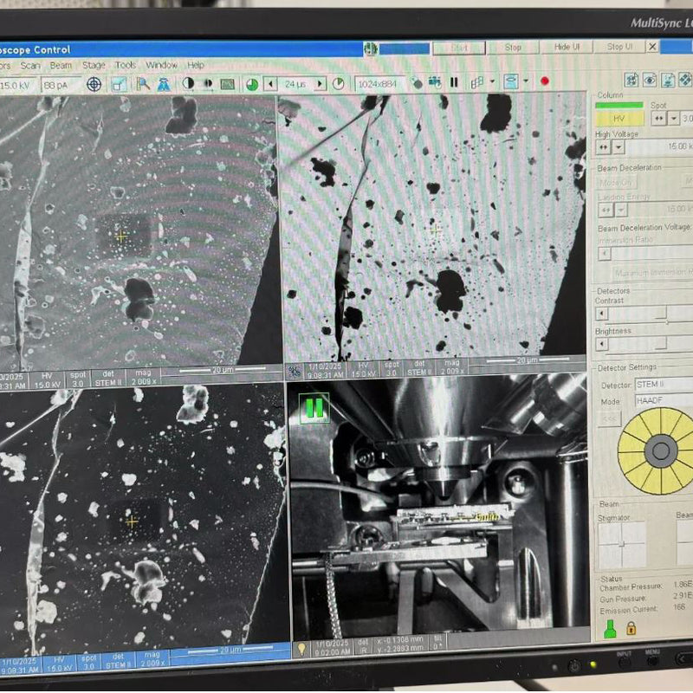The width and height of the screenshot is (693, 693).
Task: Open the Mode HAADF combo box
Action: [x=664, y=400]
